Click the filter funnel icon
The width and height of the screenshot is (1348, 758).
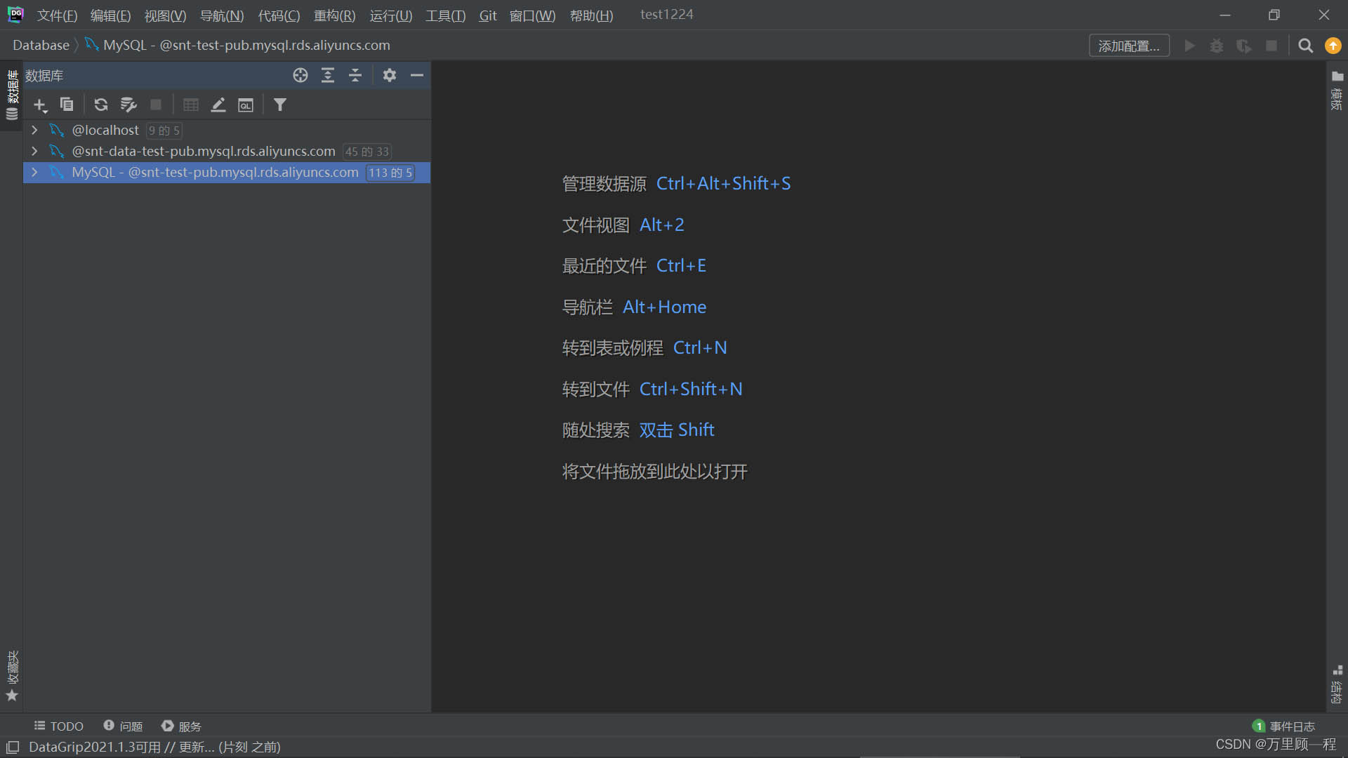(280, 105)
